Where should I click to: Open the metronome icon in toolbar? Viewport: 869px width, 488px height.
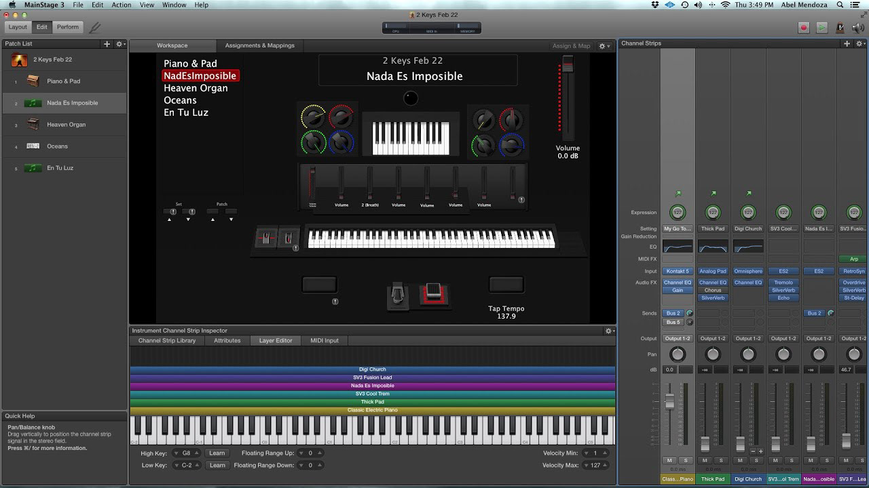click(x=840, y=27)
